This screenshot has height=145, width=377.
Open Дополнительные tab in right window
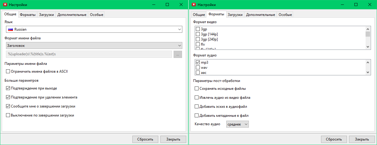(x=260, y=15)
